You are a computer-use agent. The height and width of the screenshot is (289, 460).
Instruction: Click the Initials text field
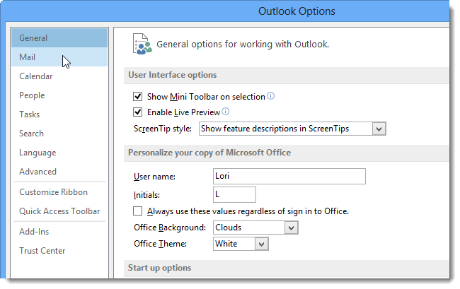(x=234, y=195)
